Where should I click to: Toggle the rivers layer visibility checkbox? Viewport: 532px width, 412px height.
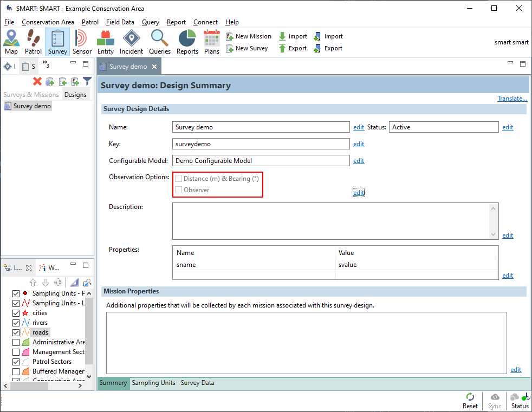tap(16, 323)
